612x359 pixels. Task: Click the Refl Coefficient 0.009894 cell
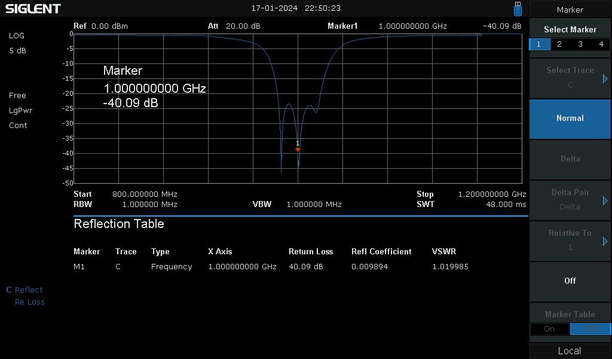point(369,267)
